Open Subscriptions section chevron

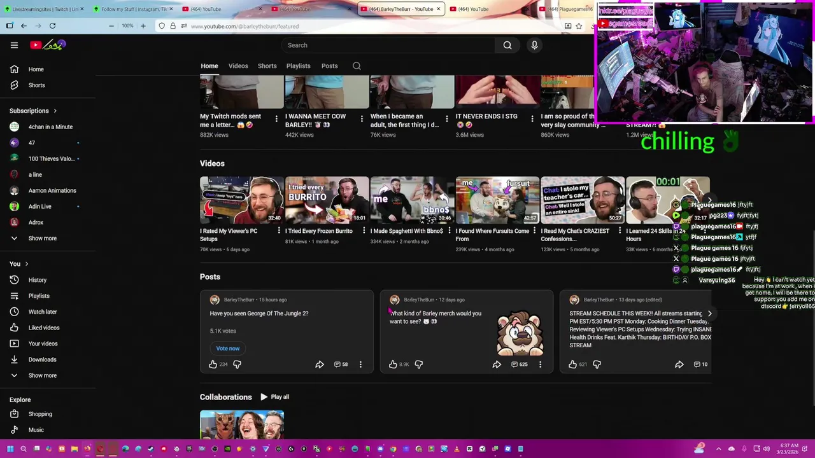(x=55, y=111)
